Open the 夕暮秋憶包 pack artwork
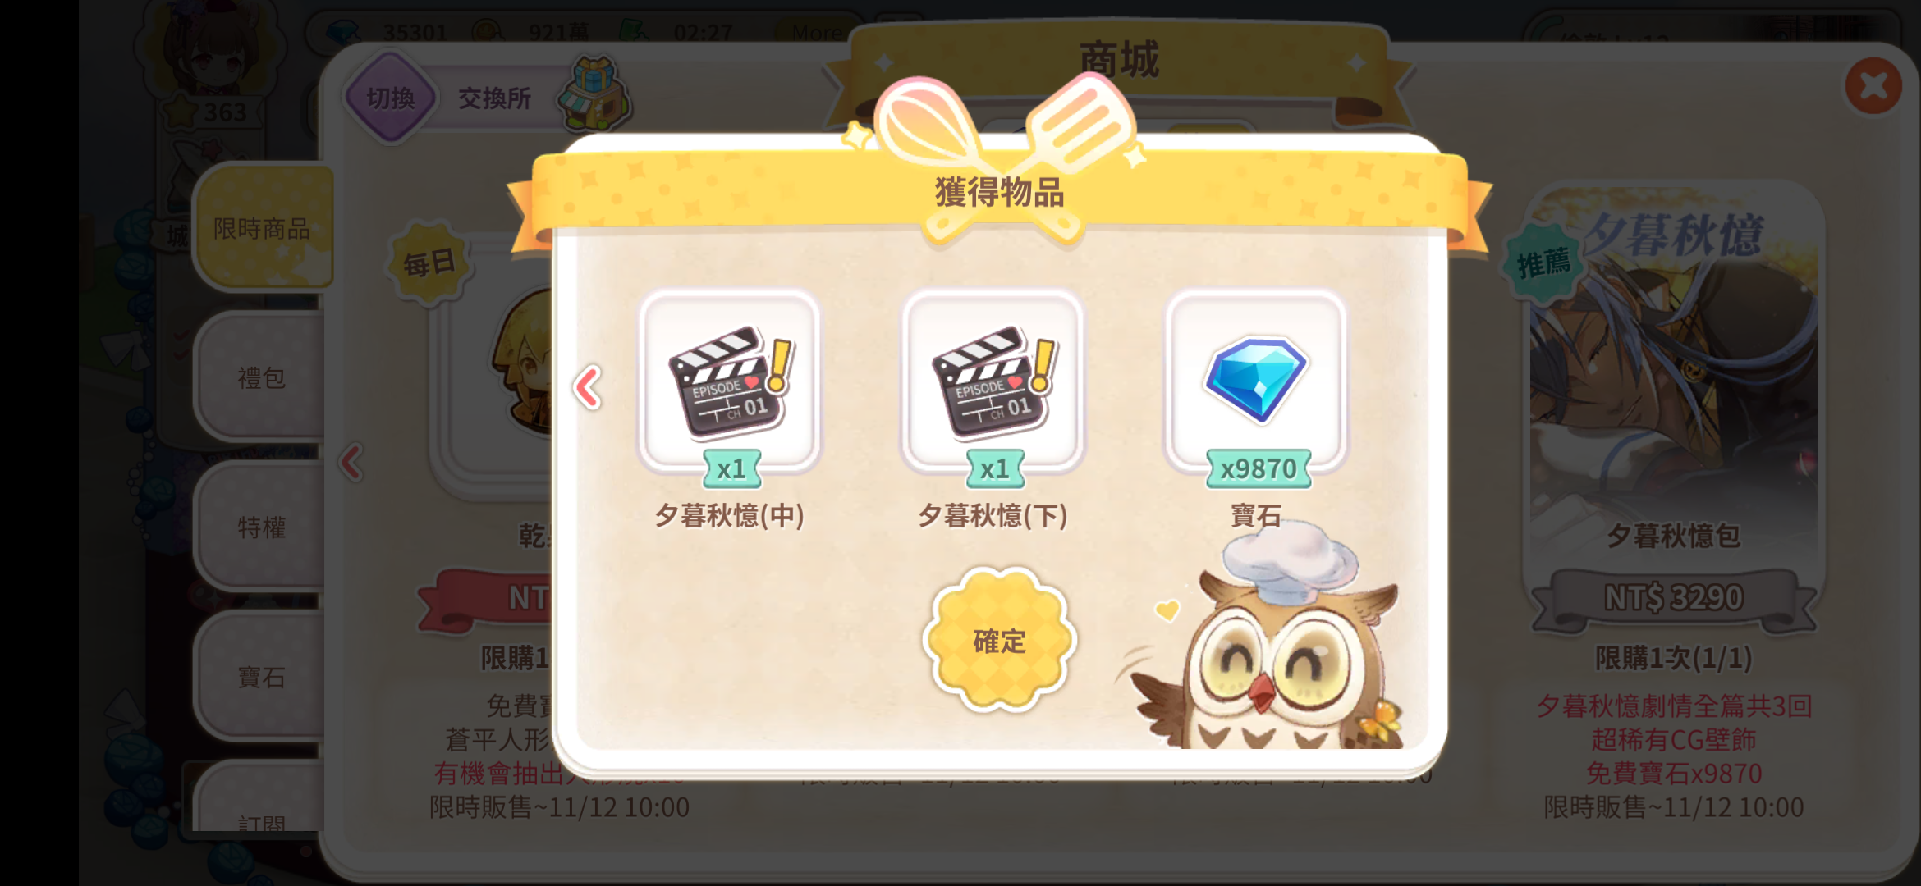Screen dimensions: 1921x886 pos(1673,361)
